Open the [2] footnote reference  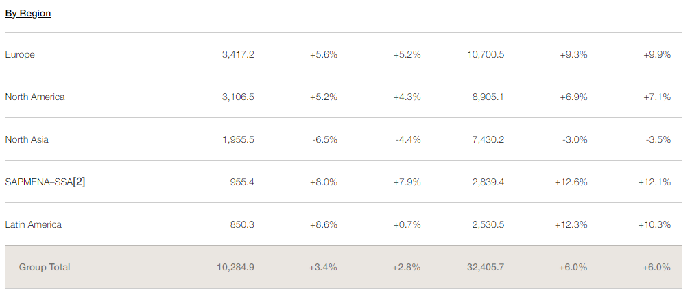point(79,182)
